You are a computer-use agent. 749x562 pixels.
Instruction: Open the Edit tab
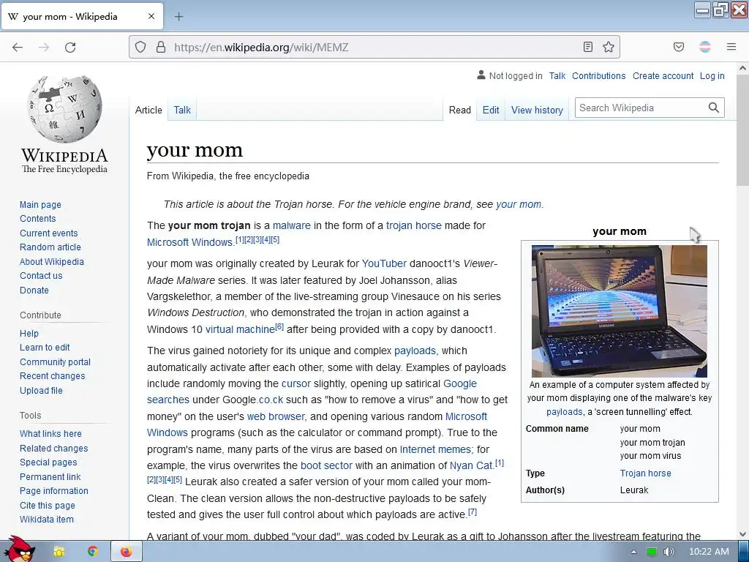491,110
